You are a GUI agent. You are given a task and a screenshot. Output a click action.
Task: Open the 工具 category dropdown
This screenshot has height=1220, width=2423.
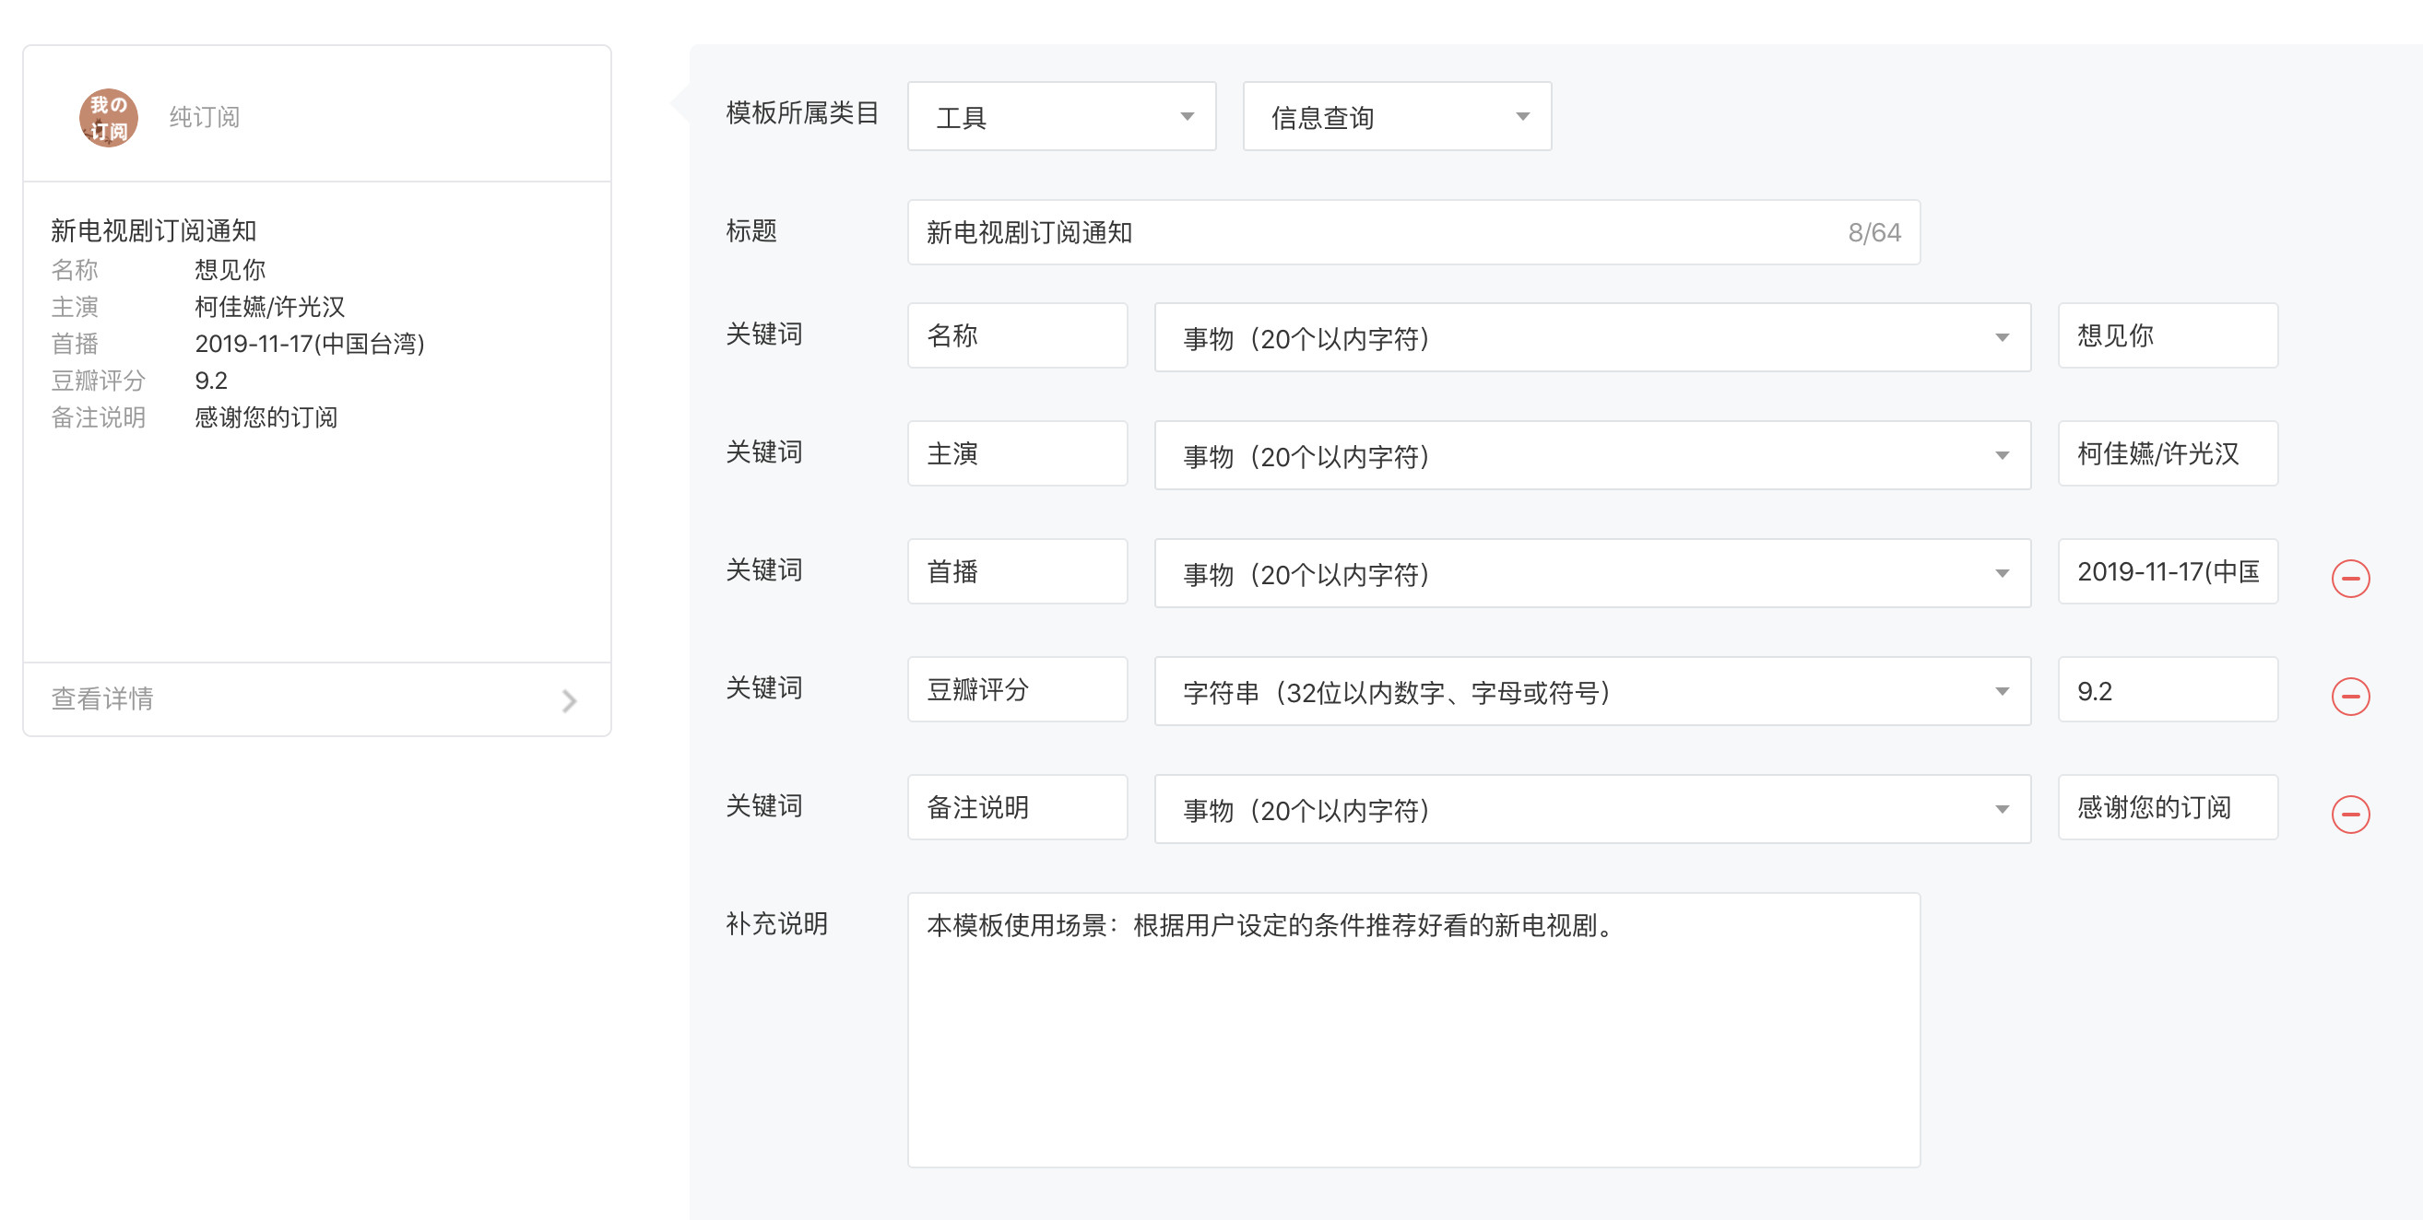tap(1060, 116)
